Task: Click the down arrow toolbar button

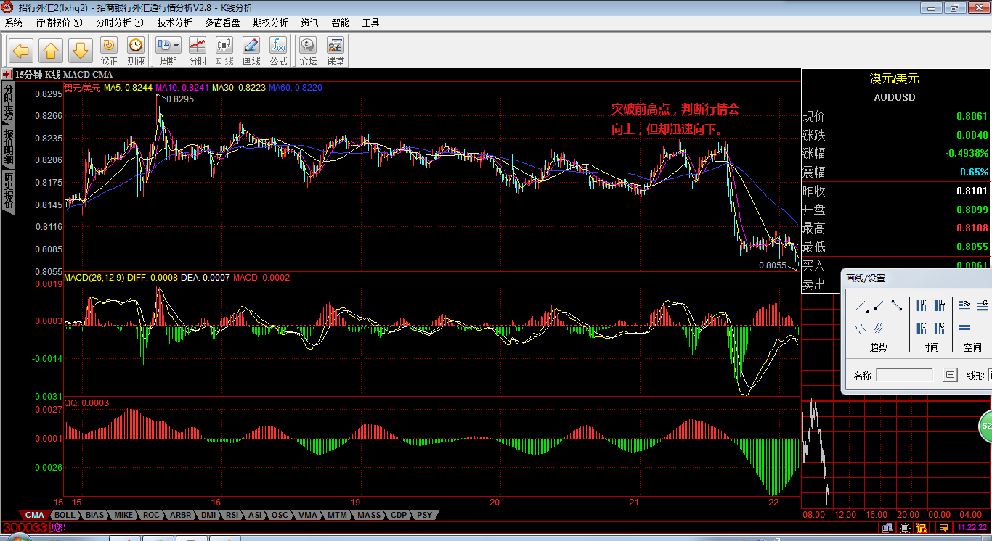Action: 81,51
